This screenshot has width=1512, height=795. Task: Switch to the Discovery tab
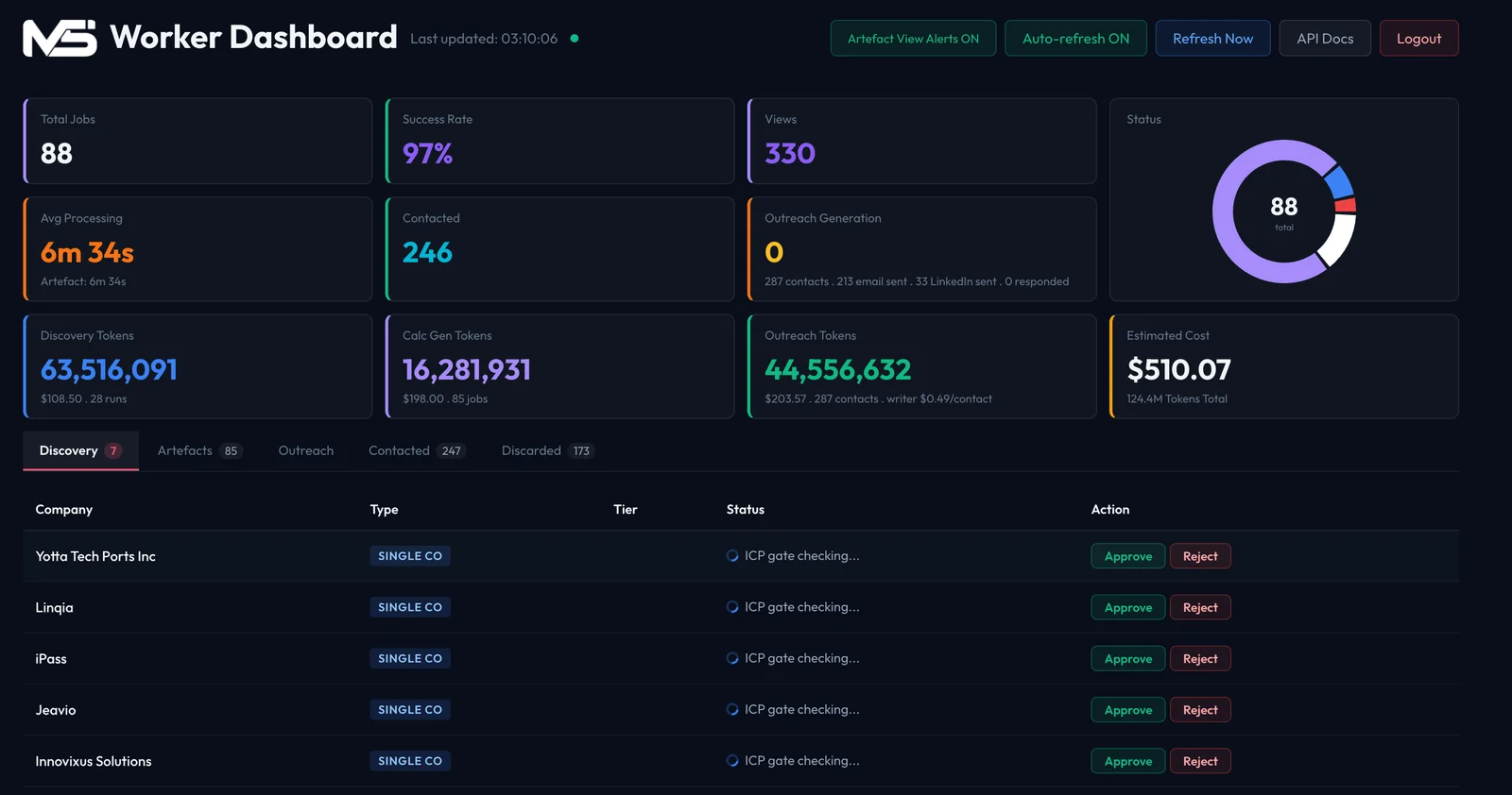click(x=80, y=451)
